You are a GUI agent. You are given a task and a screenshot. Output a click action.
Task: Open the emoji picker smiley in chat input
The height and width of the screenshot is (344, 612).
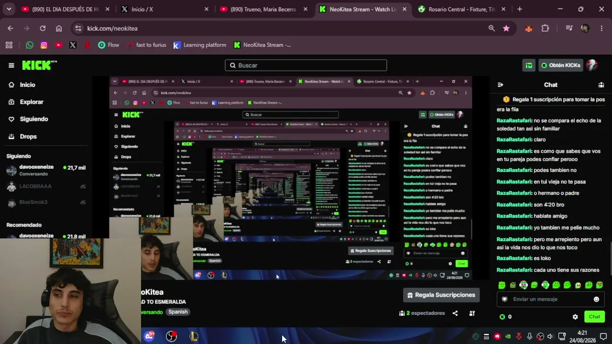596,299
